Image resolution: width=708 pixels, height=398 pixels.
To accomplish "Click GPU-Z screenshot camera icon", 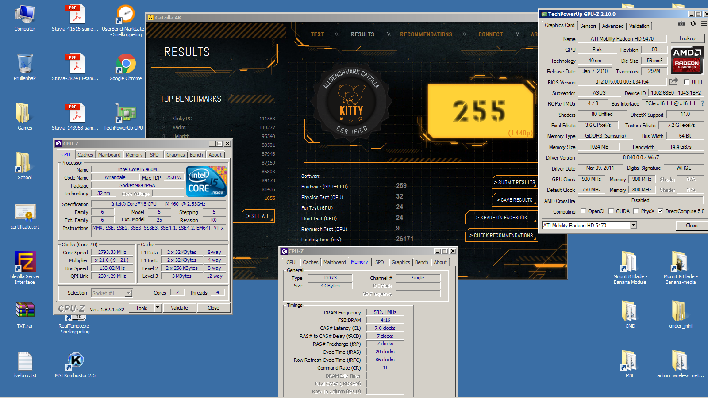I will click(x=681, y=24).
